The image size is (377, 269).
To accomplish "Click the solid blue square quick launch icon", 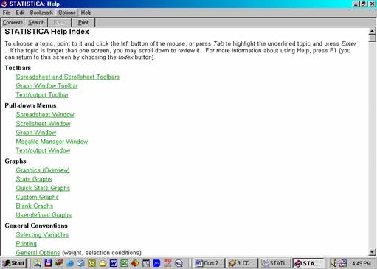I will (x=156, y=263).
